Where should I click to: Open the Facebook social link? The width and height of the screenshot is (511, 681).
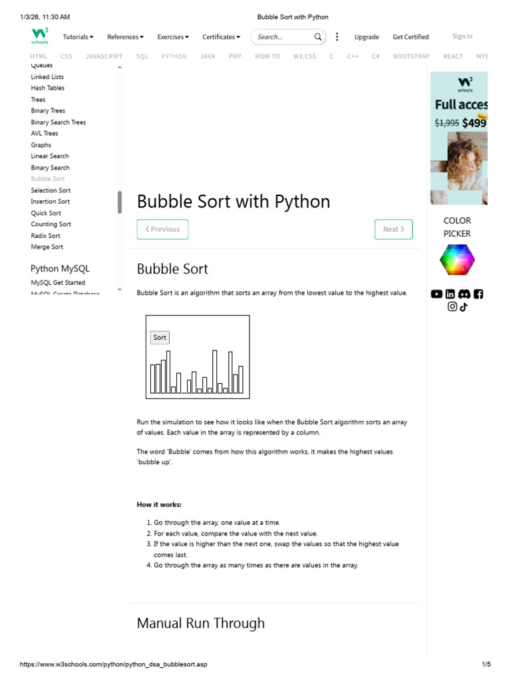[x=478, y=294]
